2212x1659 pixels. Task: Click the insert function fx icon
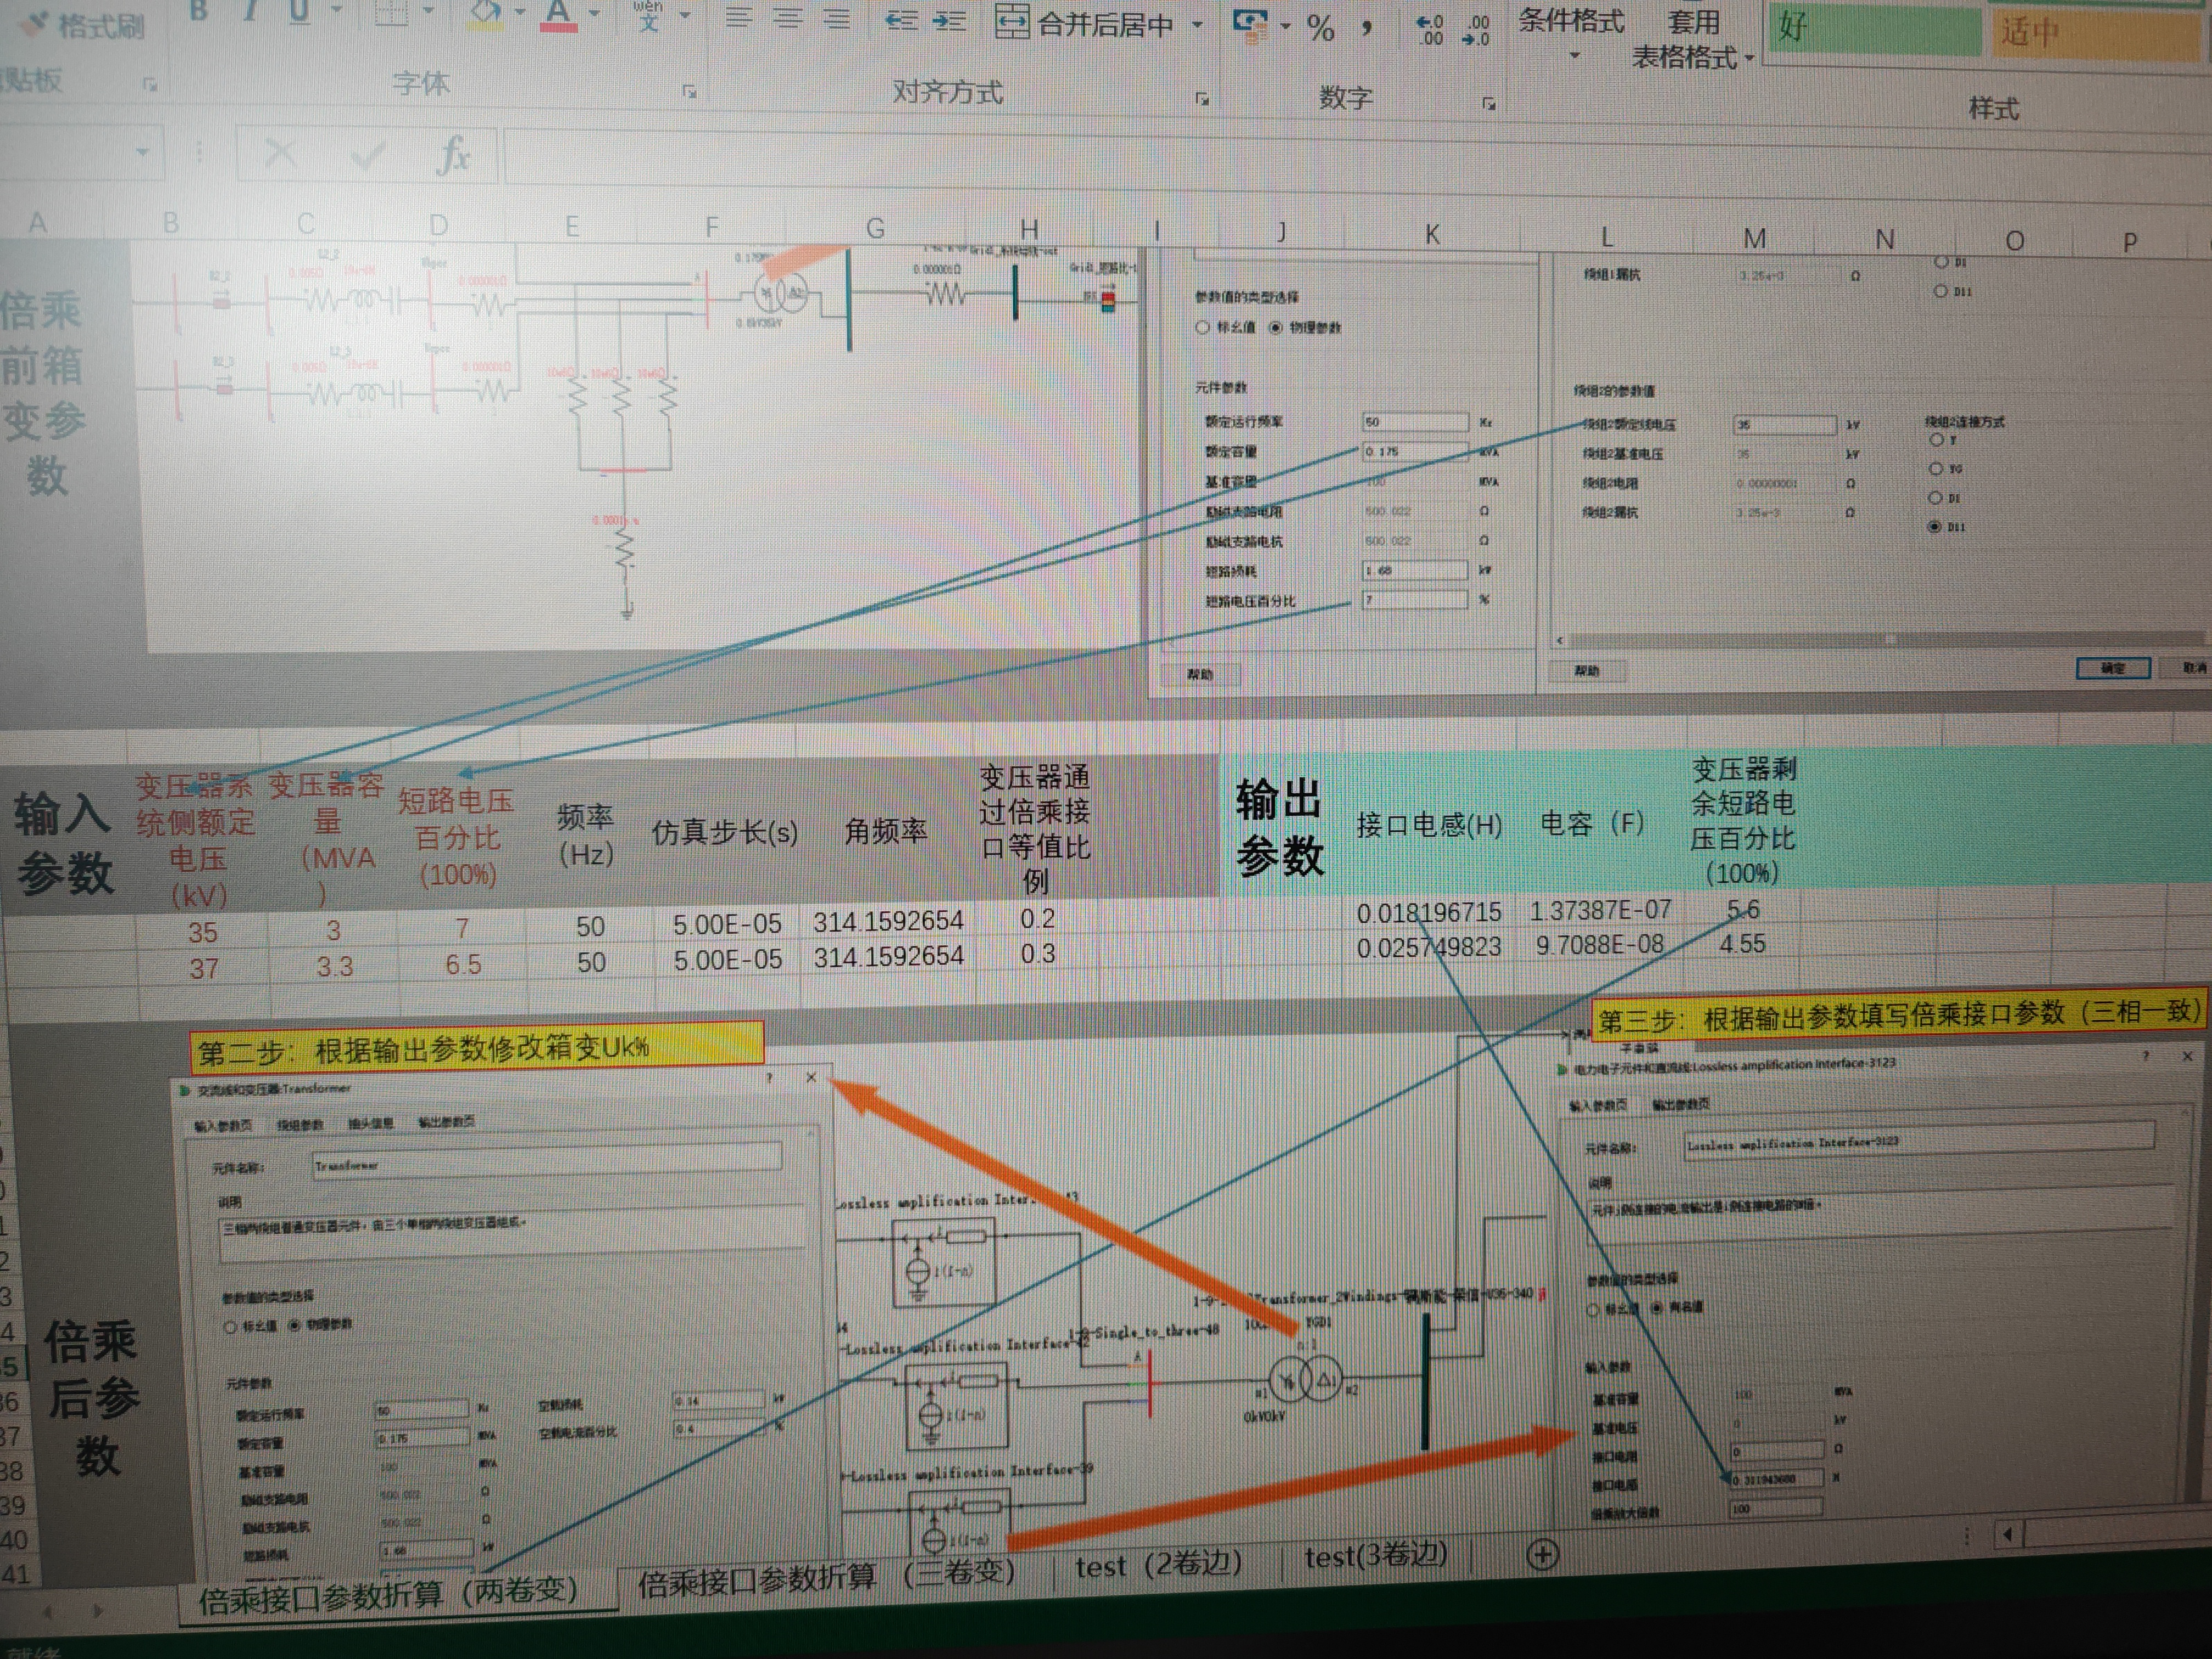click(453, 156)
